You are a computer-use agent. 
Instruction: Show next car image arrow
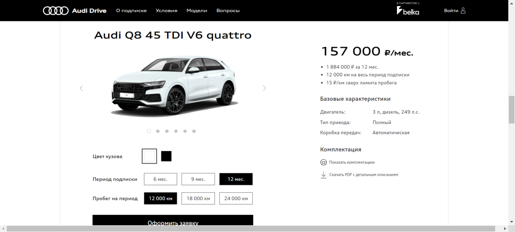(264, 88)
